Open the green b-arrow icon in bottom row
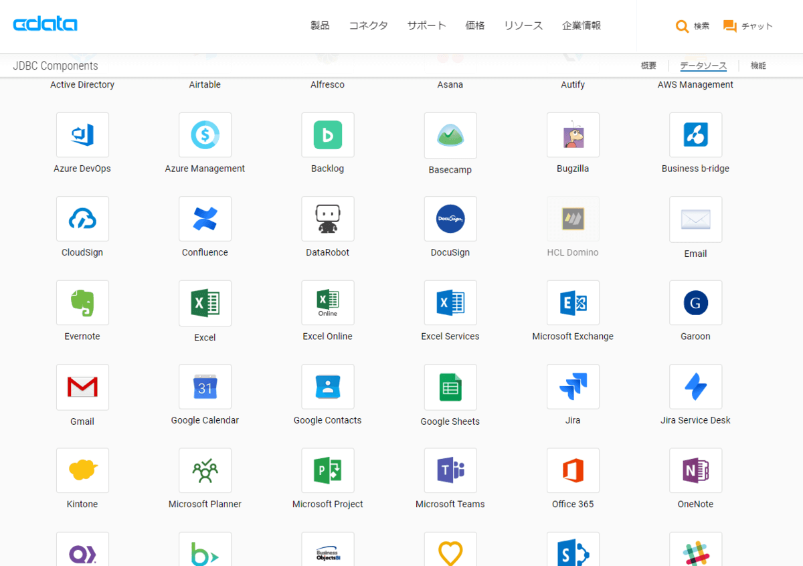This screenshot has height=566, width=803. click(x=205, y=549)
